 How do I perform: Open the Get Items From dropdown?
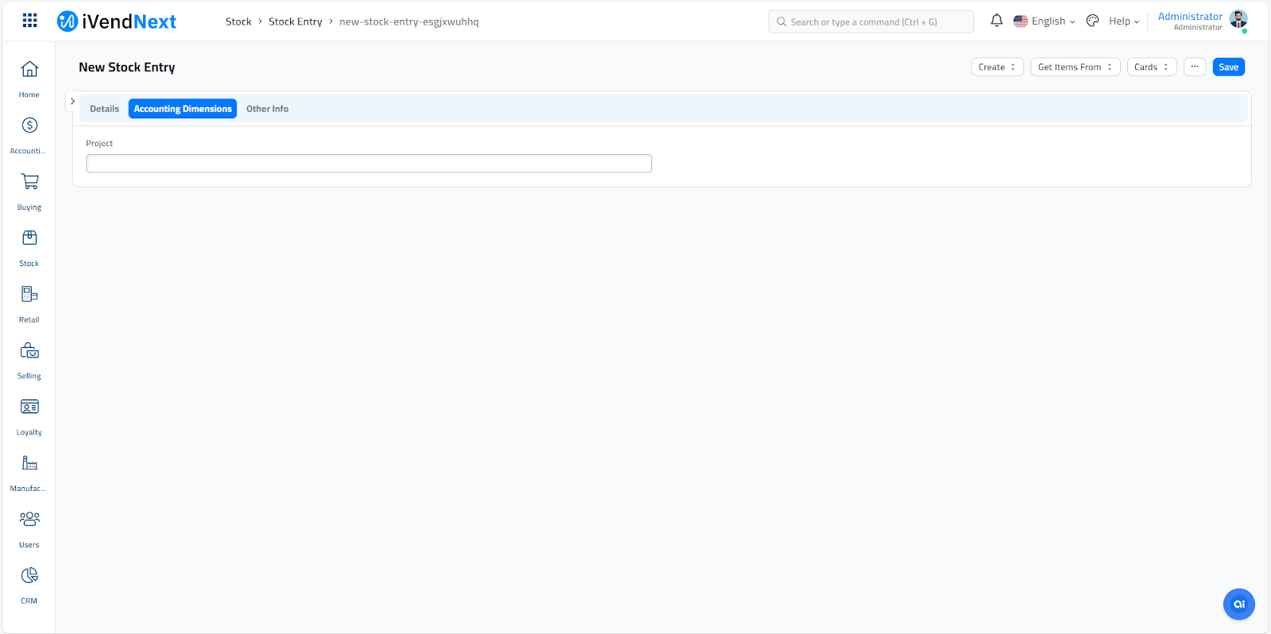(x=1075, y=68)
